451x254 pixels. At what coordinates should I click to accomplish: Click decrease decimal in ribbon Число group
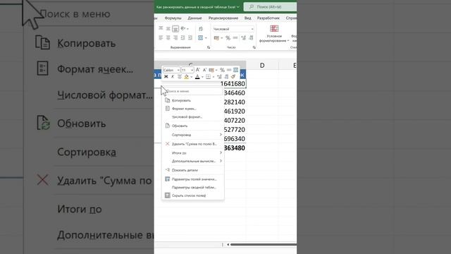[x=251, y=37]
